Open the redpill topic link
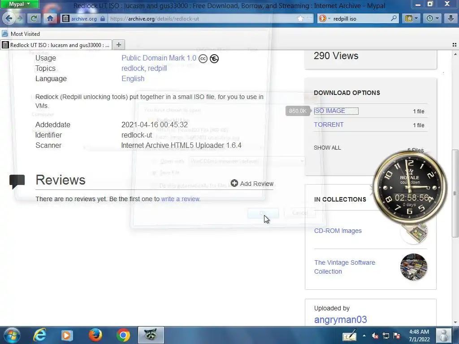 tap(157, 68)
